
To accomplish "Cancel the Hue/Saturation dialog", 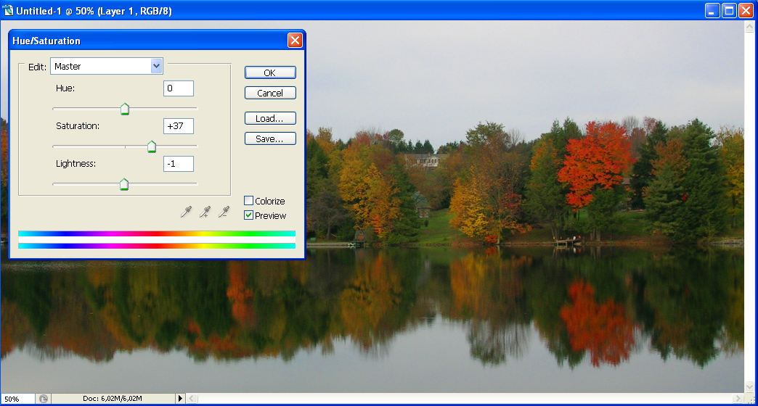I will tap(270, 93).
